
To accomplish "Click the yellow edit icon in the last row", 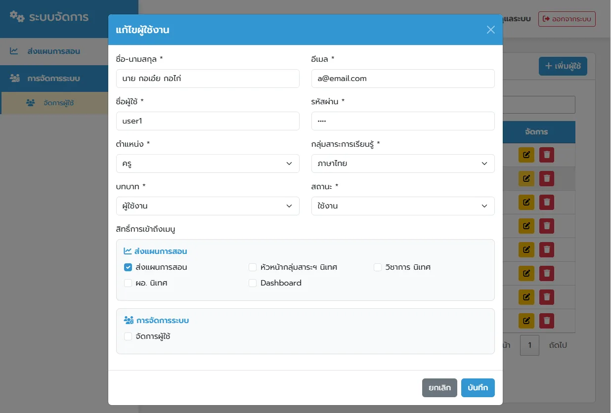I will 526,321.
